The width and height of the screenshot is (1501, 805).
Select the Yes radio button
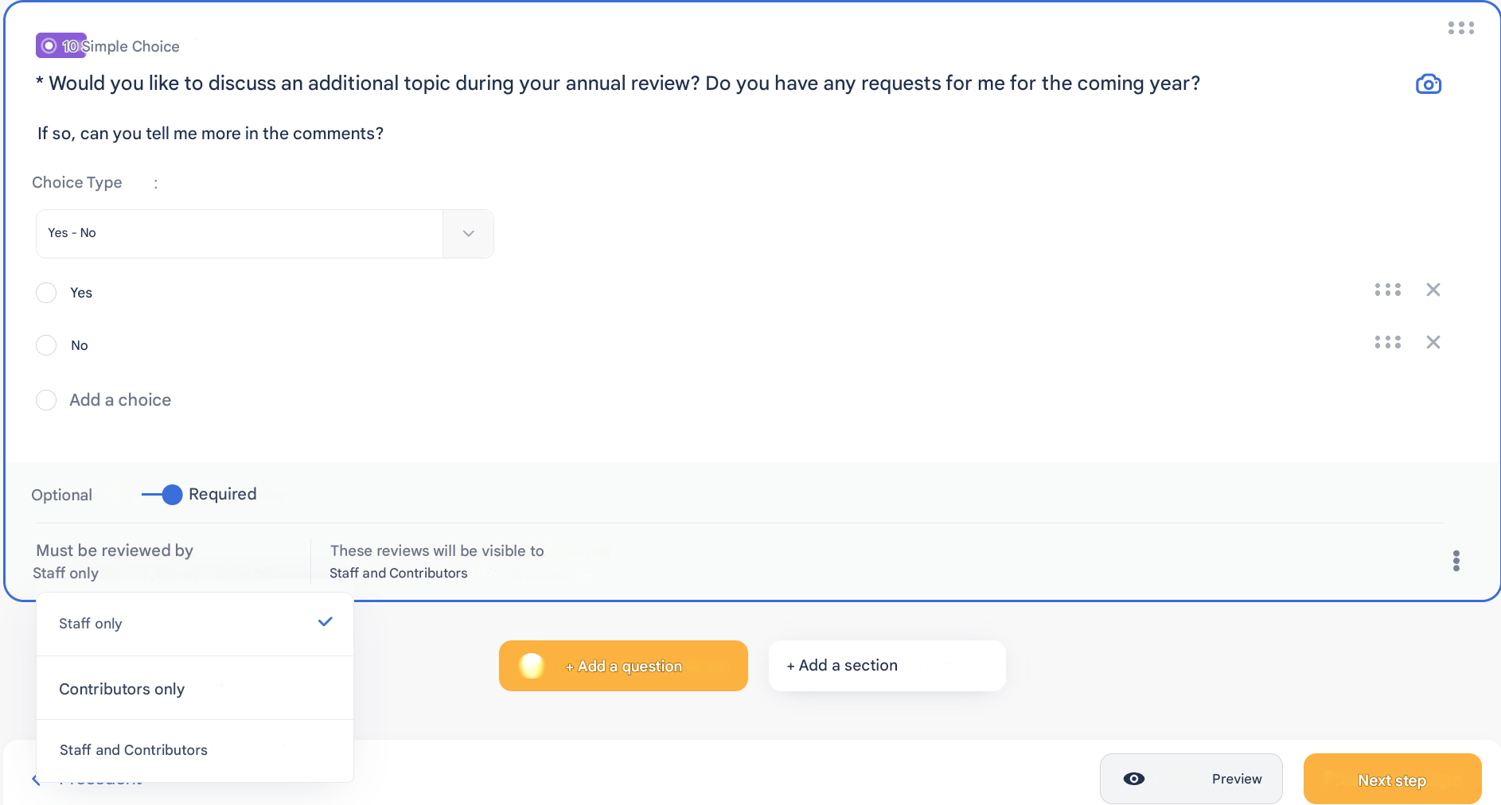click(46, 293)
